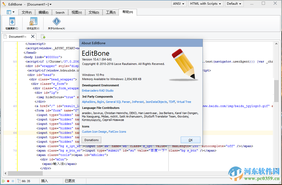
Task: Click the About EditBone (关于EditBone) icon
Action: (x=56, y=22)
